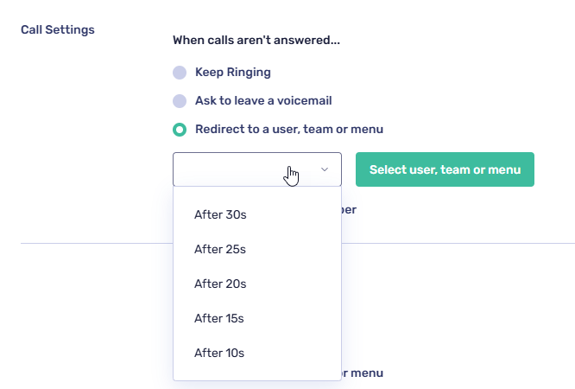Click the selected Redirect radio button circle
The width and height of the screenshot is (575, 389).
coord(180,130)
